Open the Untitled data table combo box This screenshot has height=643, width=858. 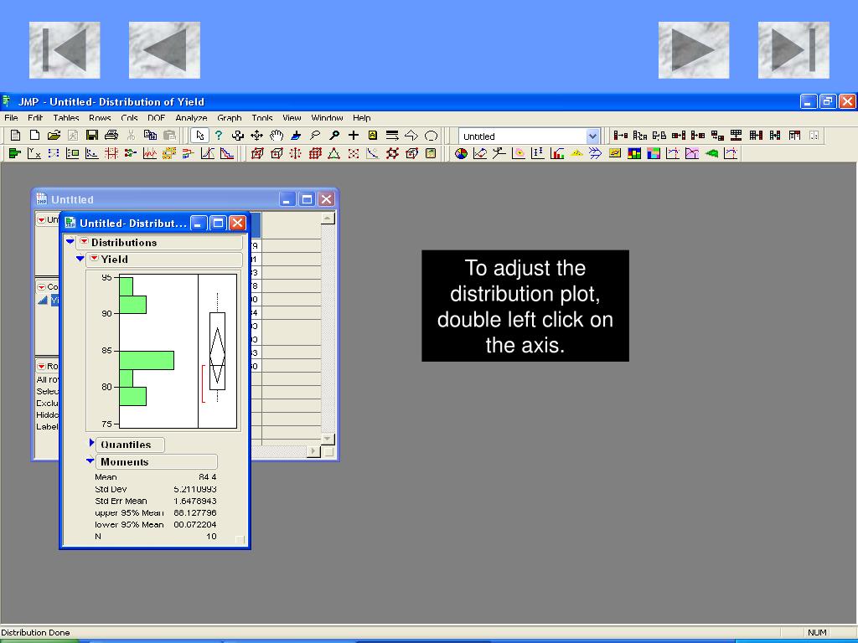click(530, 136)
